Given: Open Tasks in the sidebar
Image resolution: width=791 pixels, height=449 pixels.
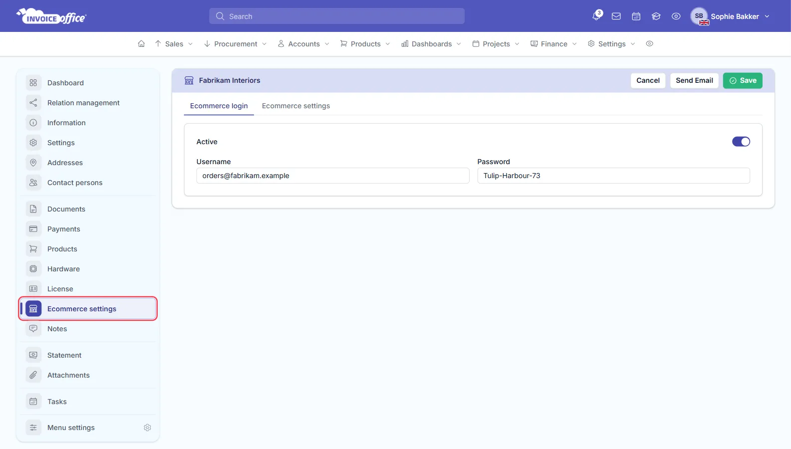Looking at the screenshot, I should click(x=88, y=402).
